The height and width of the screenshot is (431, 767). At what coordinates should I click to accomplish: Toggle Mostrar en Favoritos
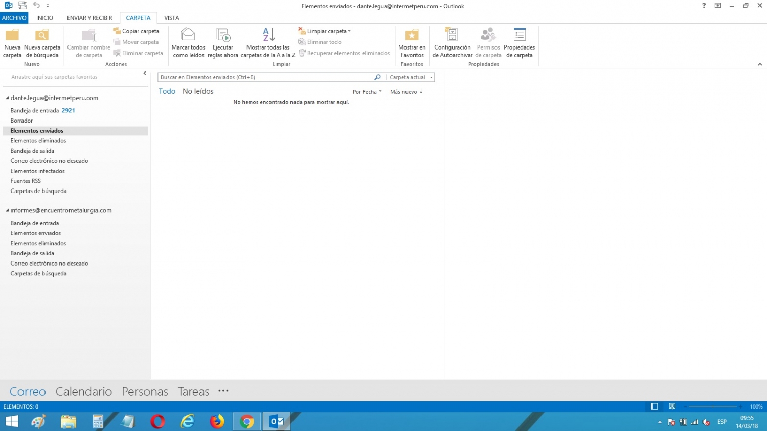point(412,43)
